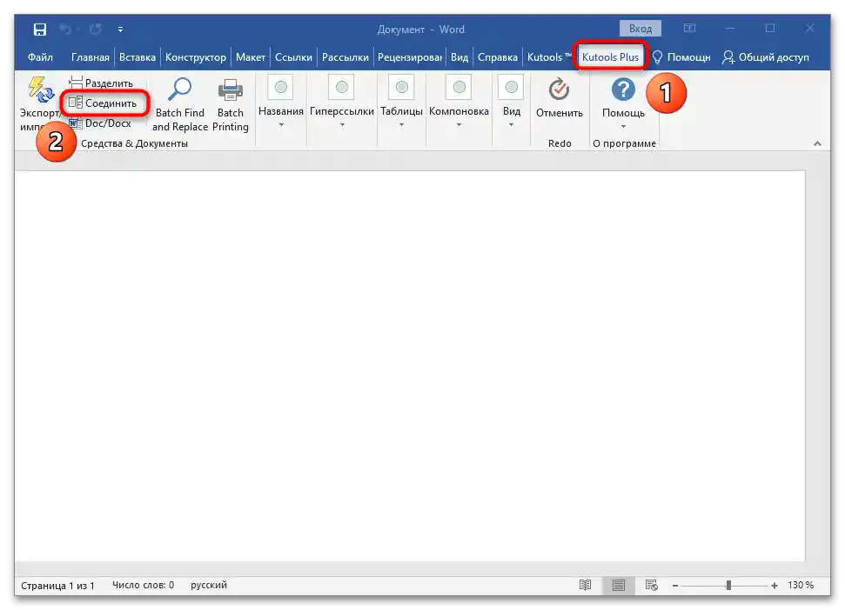Click the Соединить documents button
Screen dimensions: 845x610
point(104,103)
